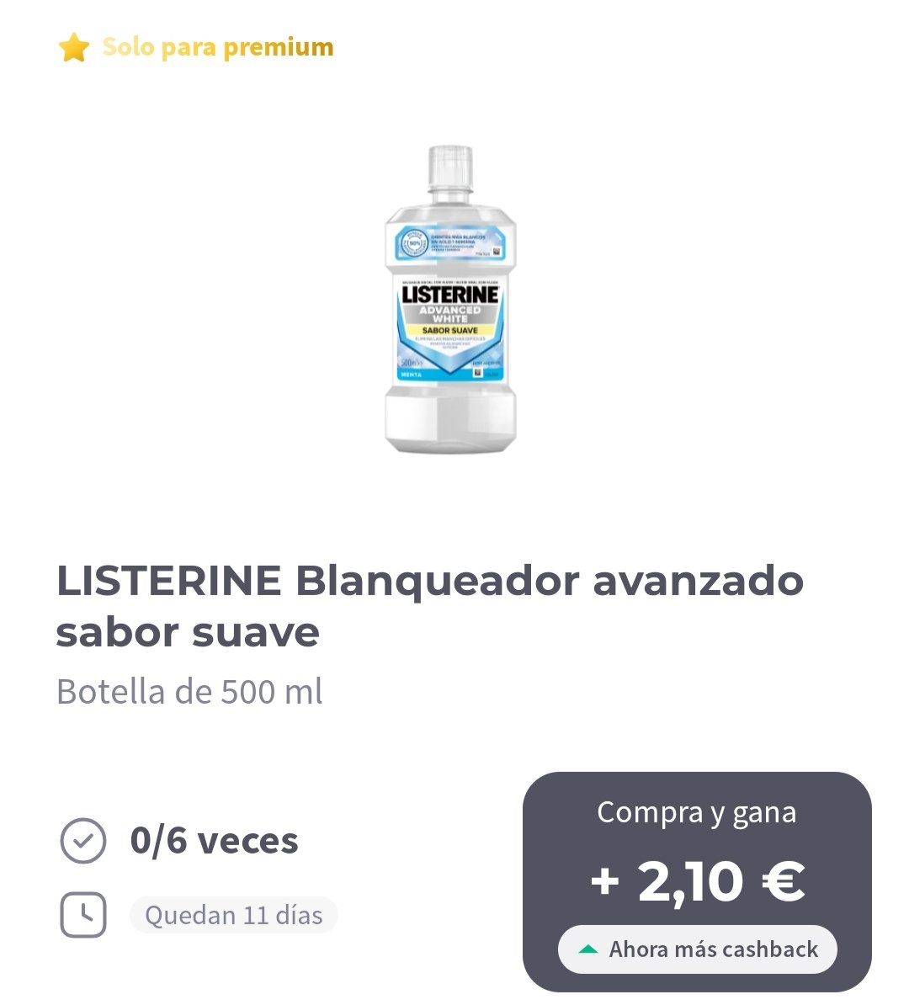Screen dimensions: 909x1005
Task: Tap the 'Quedan 11 días' badge
Action: tap(234, 915)
